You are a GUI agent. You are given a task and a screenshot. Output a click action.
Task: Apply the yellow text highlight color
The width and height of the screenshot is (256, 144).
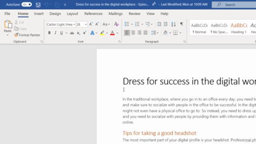point(102,33)
